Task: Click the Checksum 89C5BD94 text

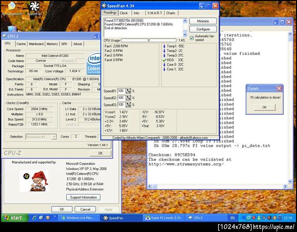Action: 172,155
